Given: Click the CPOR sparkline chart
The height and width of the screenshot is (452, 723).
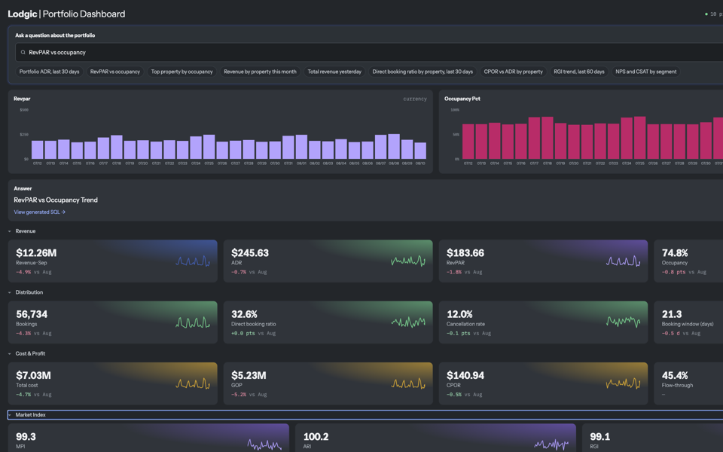Looking at the screenshot, I should click(624, 383).
